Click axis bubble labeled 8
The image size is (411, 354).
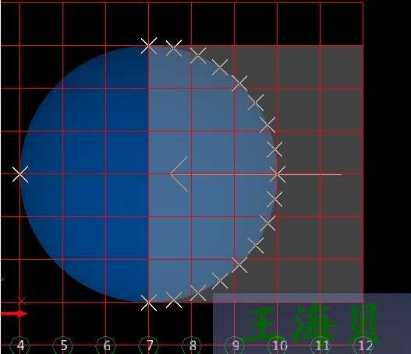click(x=192, y=345)
